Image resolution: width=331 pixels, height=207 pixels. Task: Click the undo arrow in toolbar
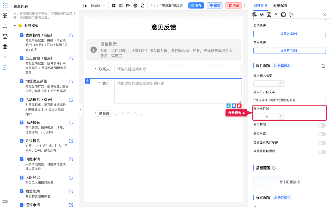(x=153, y=5)
